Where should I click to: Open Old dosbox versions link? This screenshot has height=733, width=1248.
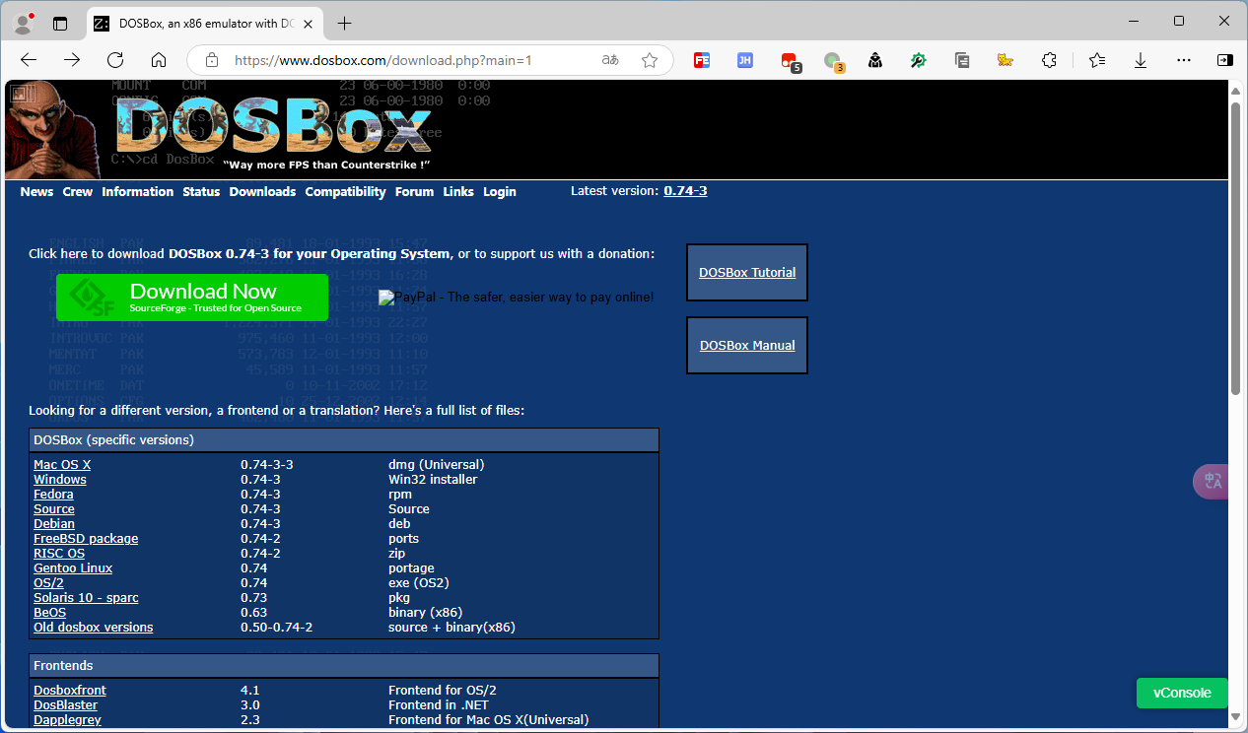click(x=94, y=628)
